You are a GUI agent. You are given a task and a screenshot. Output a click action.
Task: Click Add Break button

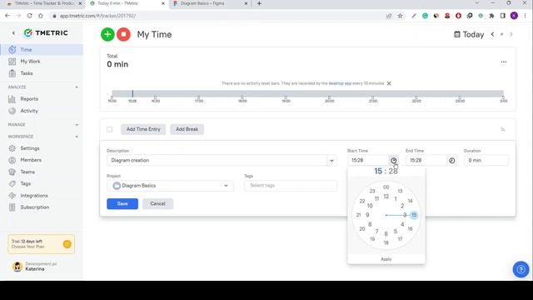(187, 129)
